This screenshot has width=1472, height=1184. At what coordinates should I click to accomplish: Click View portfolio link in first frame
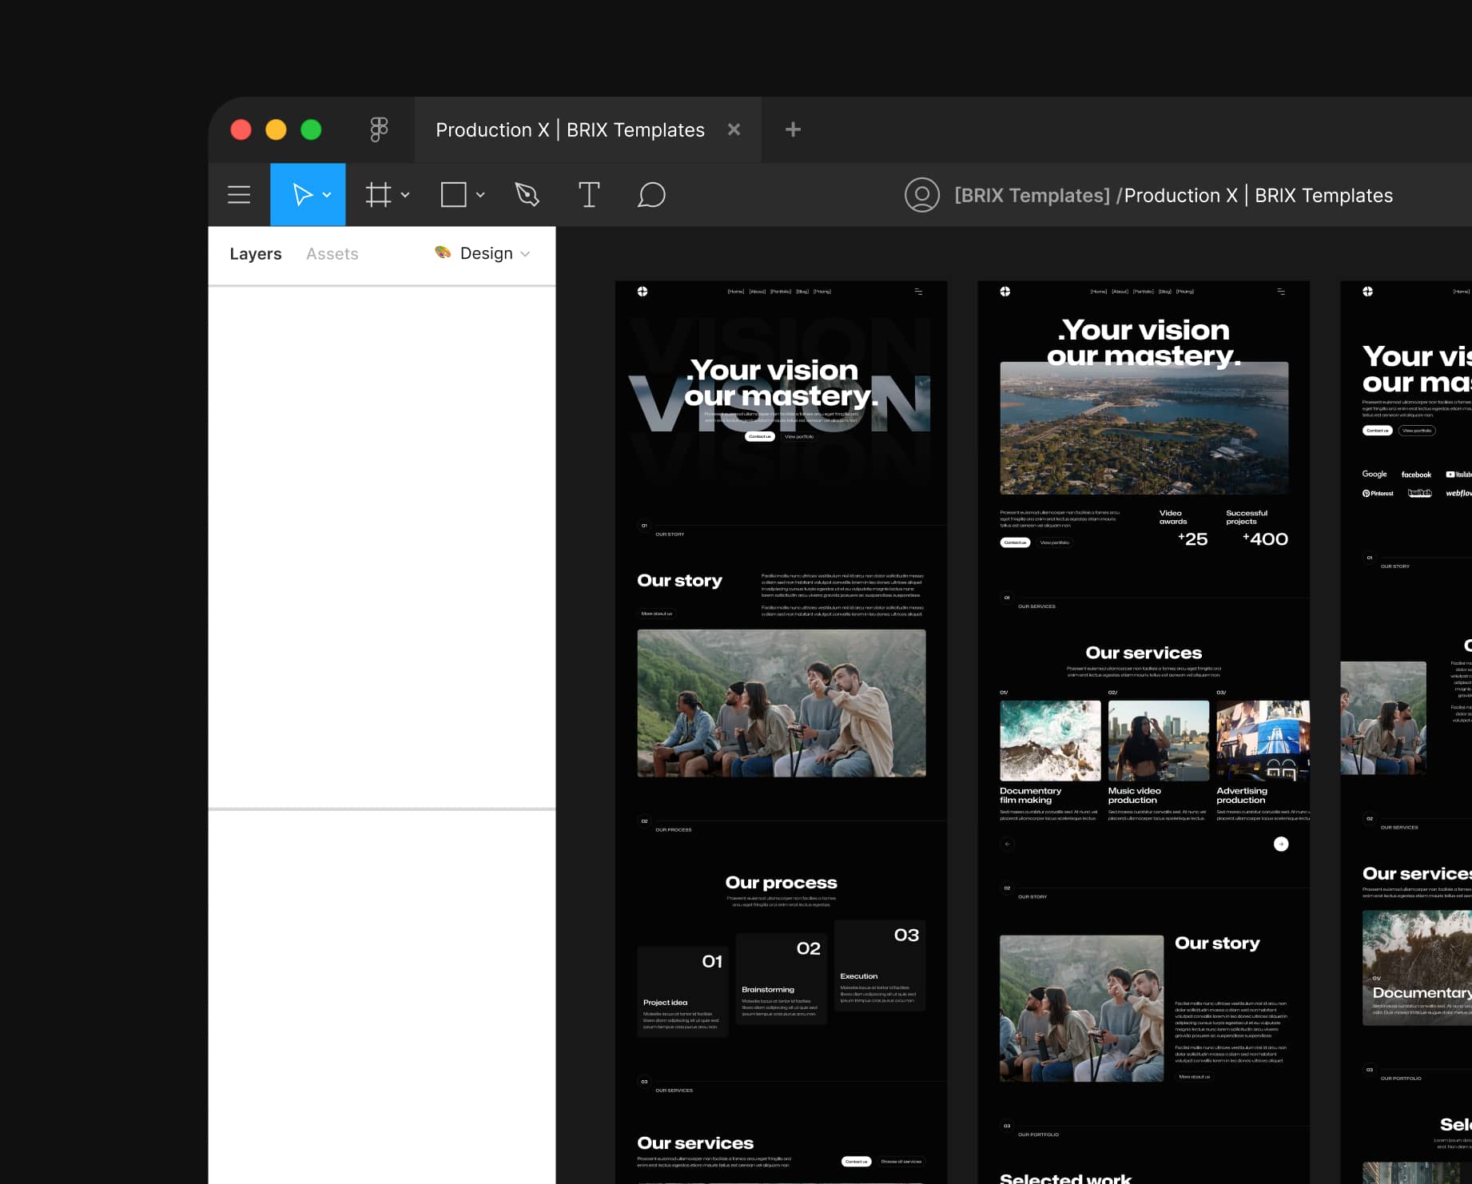click(x=799, y=437)
